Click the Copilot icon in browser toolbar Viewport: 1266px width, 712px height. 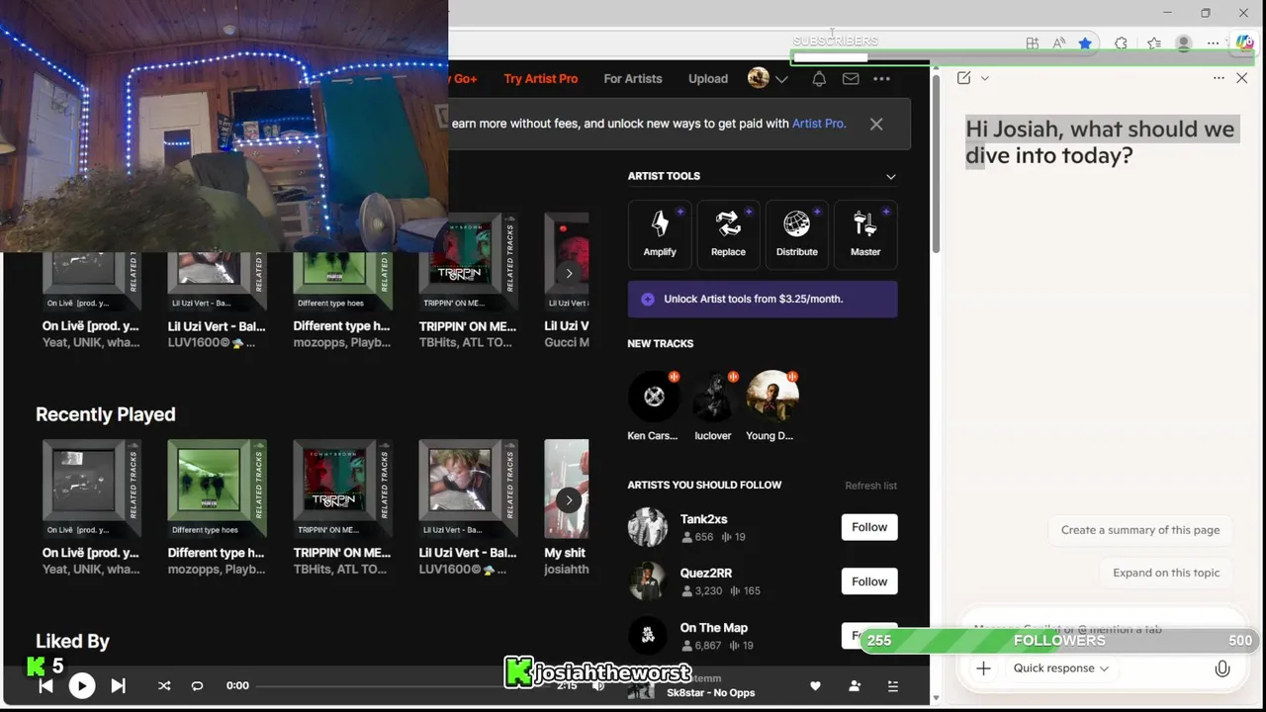(1245, 44)
